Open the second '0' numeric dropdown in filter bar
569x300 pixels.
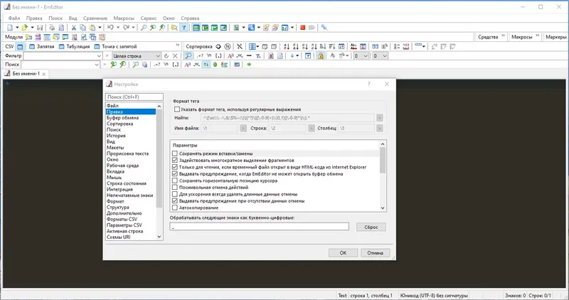385,56
